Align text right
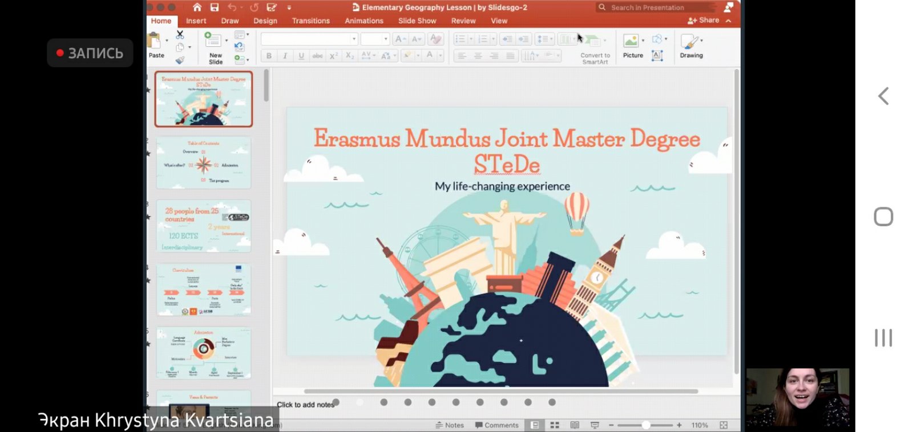 494,56
